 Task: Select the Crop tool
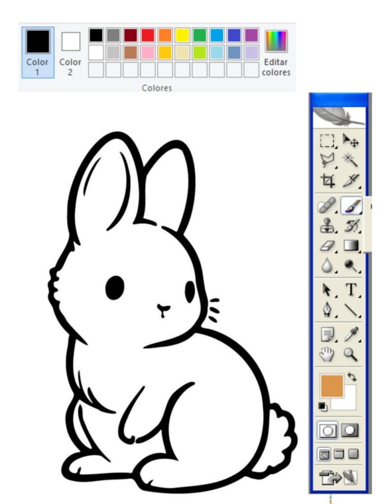327,180
